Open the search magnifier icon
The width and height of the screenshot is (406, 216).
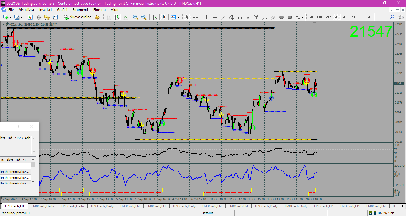[392, 17]
